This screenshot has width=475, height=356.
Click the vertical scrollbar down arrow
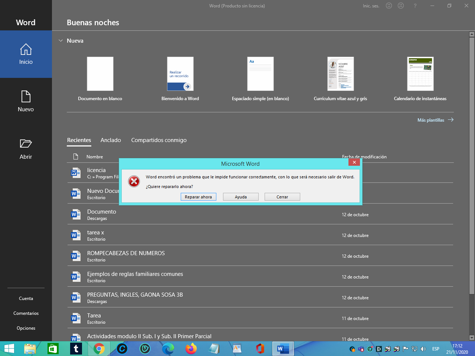(472, 338)
